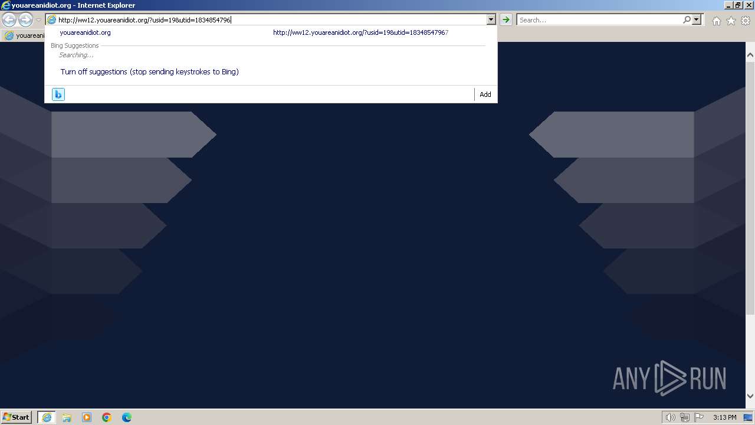755x425 pixels.
Task: Open the Windows Start menu
Action: (17, 417)
